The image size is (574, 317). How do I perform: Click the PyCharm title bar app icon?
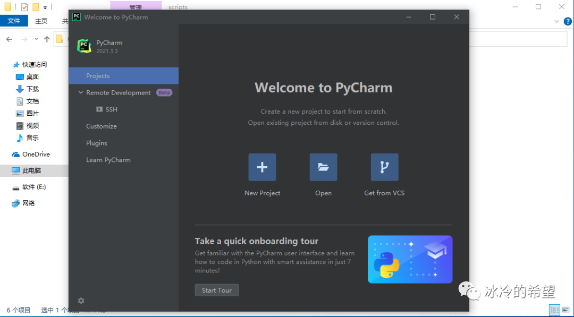coord(77,17)
